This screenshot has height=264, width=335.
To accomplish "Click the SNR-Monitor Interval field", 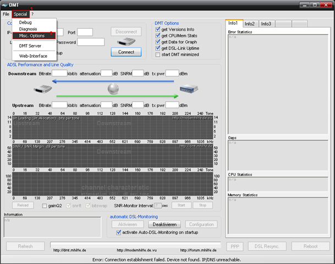I will (158, 206).
